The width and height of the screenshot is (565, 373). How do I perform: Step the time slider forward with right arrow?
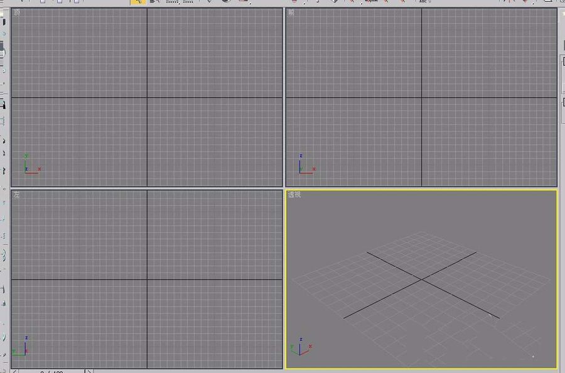coord(89,371)
